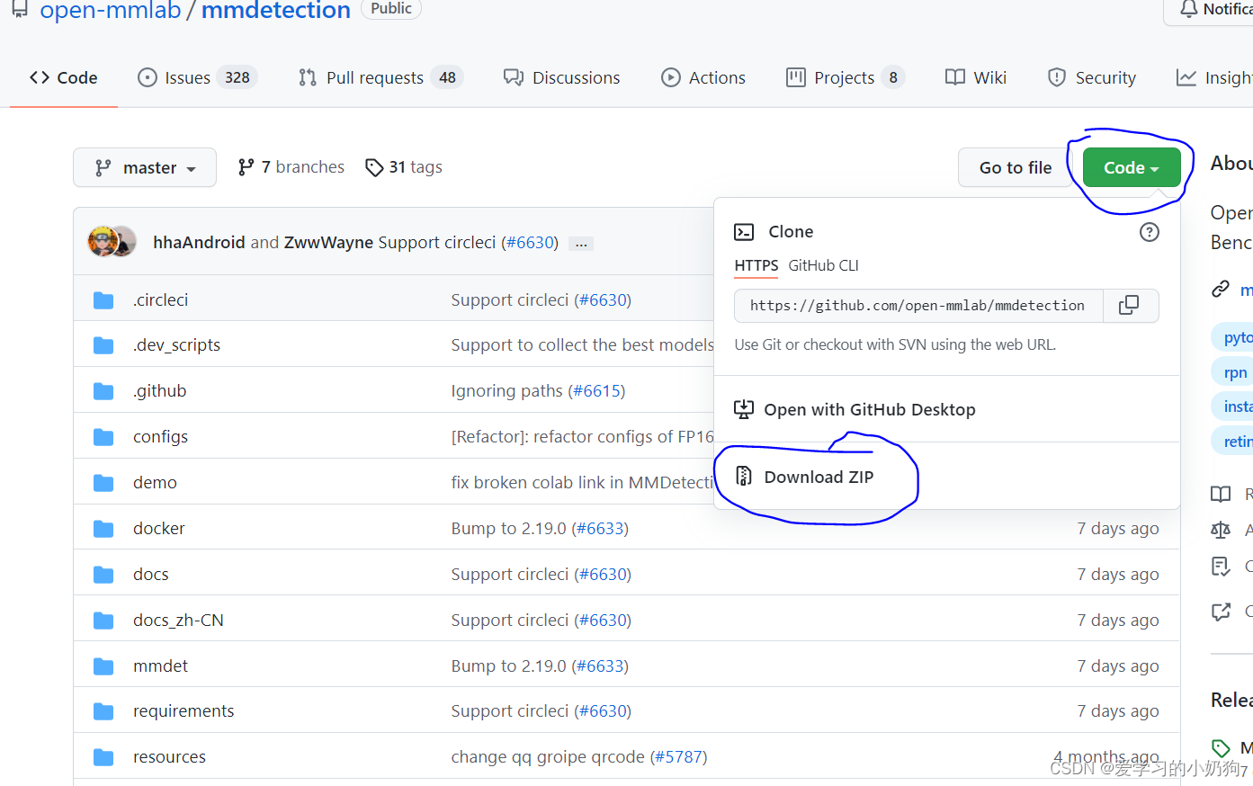Open the Wiki tab

[976, 78]
